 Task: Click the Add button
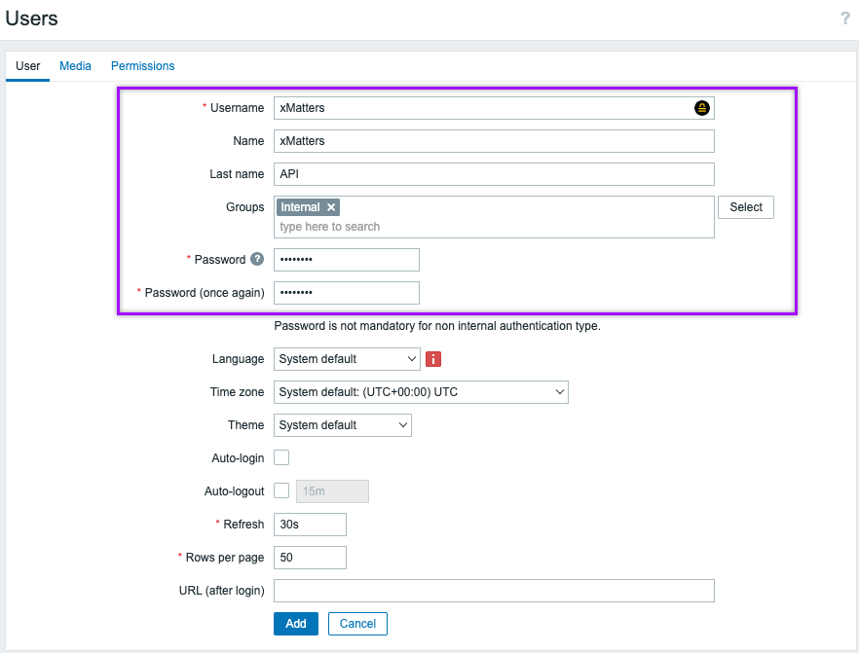(296, 624)
